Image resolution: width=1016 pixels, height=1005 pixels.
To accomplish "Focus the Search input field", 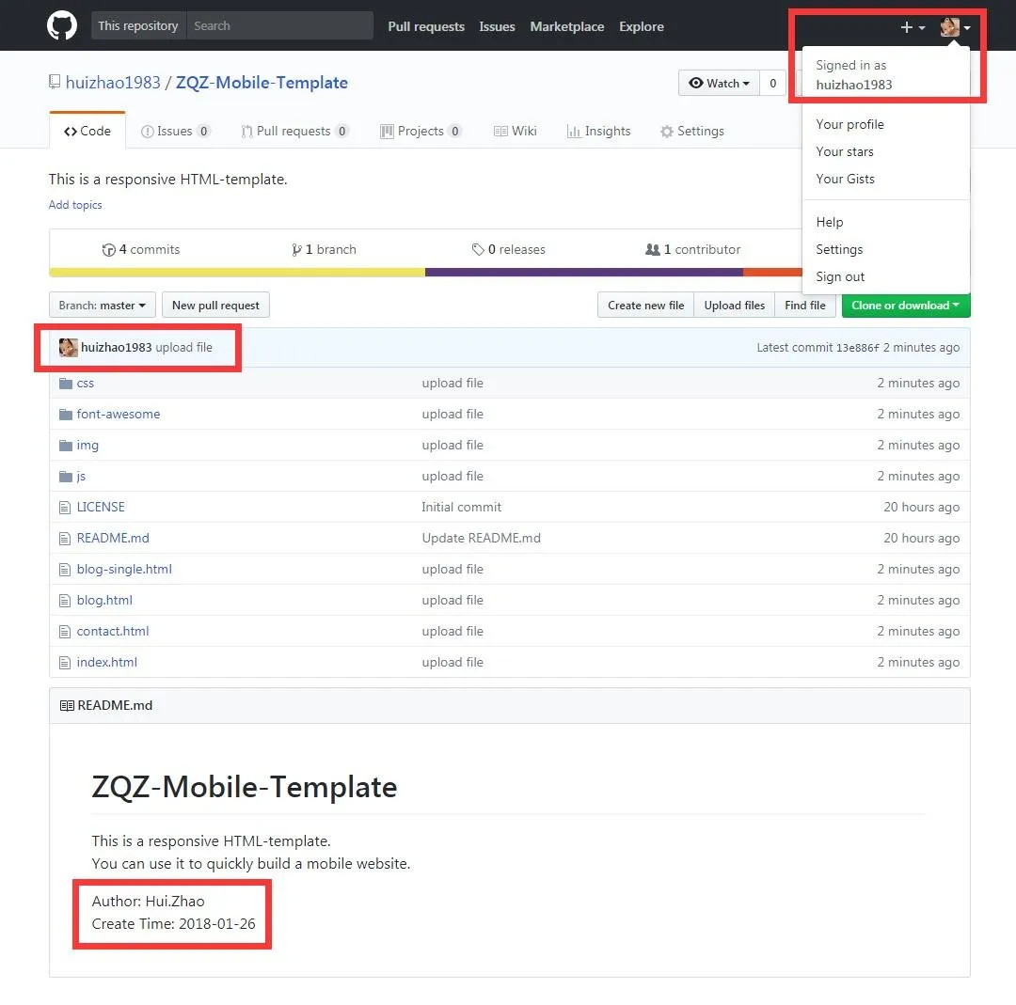I will pos(280,26).
